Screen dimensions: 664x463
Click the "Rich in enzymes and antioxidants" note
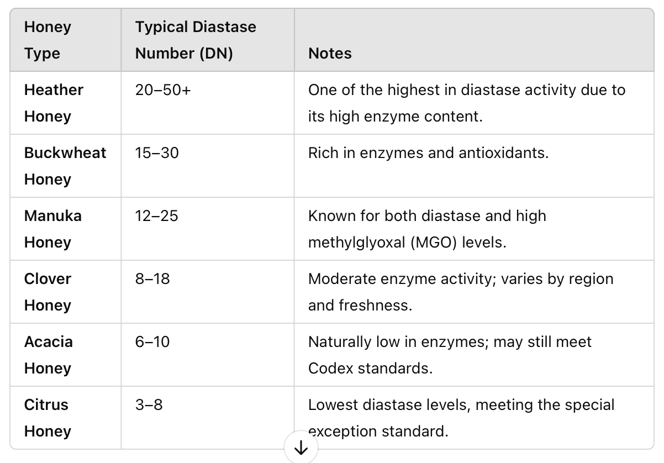pos(428,153)
